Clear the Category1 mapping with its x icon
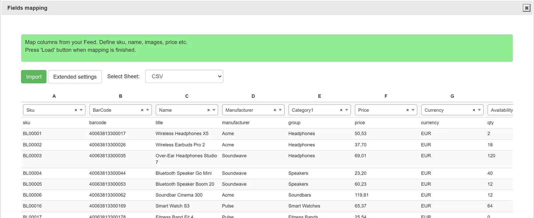The width and height of the screenshot is (534, 218). [x=341, y=110]
